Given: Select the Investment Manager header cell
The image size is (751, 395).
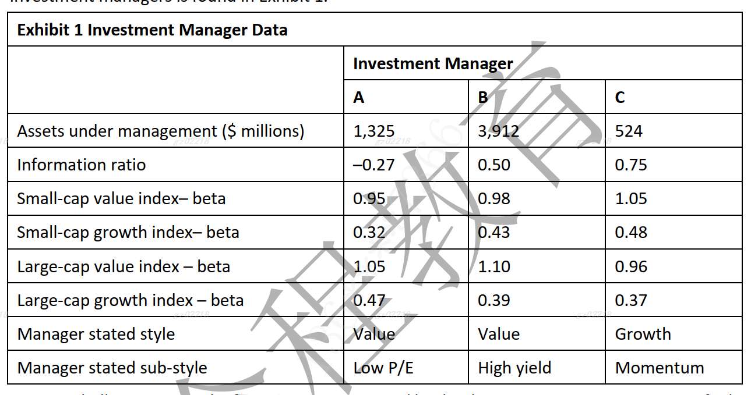Looking at the screenshot, I should click(433, 63).
